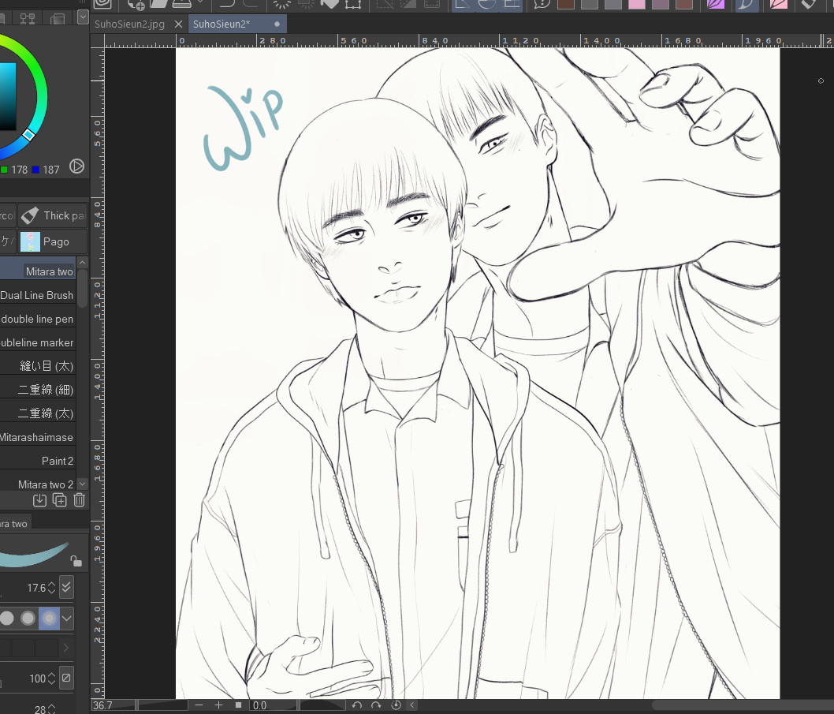Pick the mauve purple color swatch
The width and height of the screenshot is (834, 714).
click(x=661, y=4)
